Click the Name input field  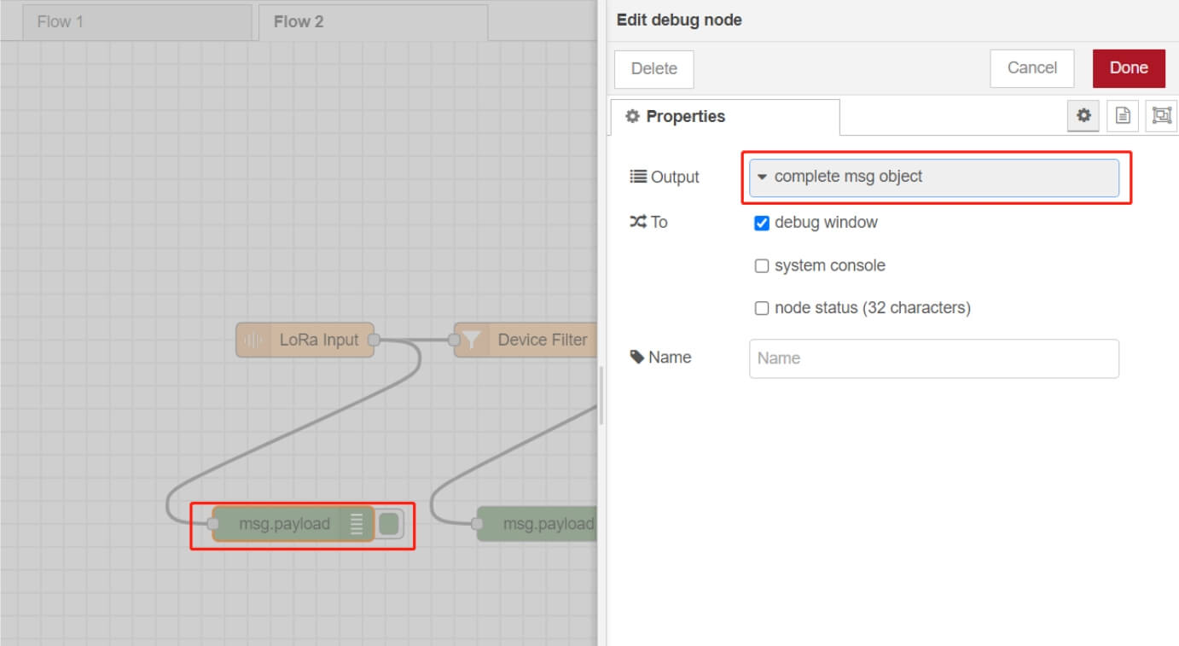coord(933,358)
